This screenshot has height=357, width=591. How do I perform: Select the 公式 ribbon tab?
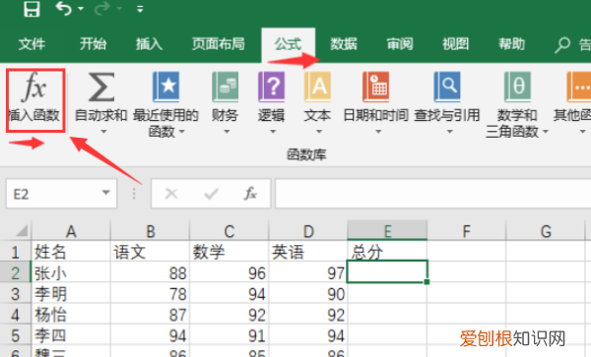pos(288,44)
